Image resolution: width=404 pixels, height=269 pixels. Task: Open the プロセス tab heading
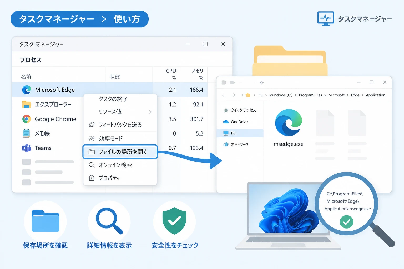click(x=31, y=60)
